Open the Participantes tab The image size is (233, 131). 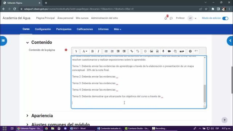(x=64, y=29)
